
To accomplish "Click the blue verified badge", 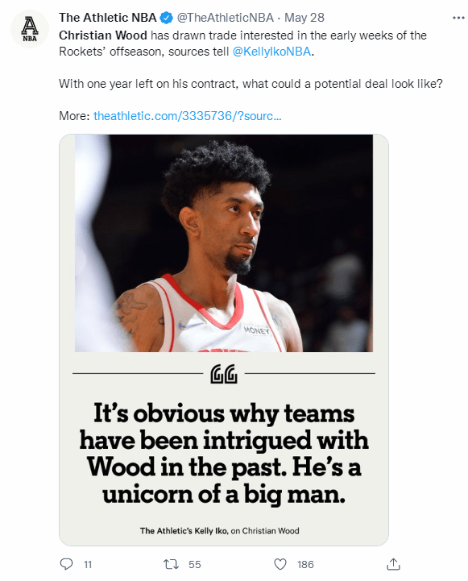I will [166, 18].
